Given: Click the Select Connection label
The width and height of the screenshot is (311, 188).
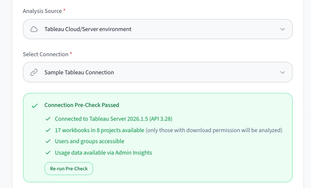Looking at the screenshot, I should click(x=46, y=54).
